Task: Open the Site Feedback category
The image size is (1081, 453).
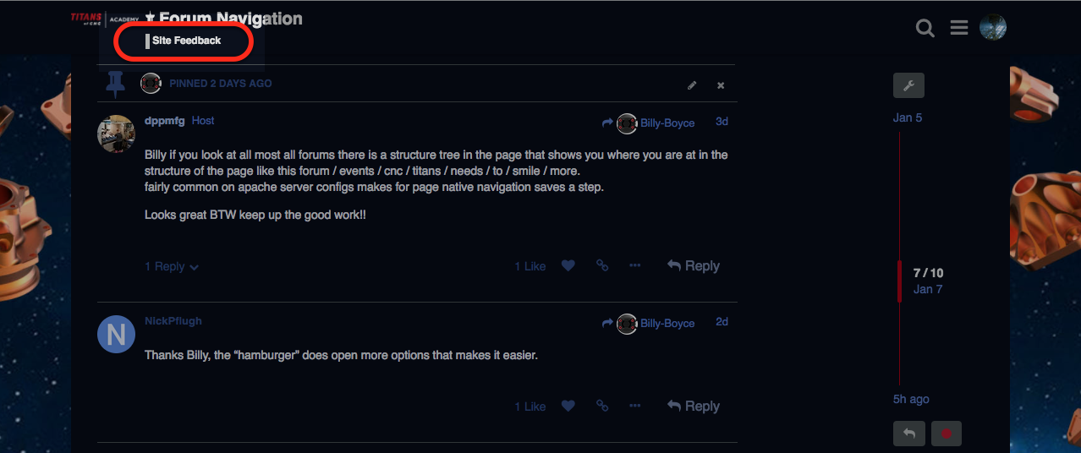Action: pyautogui.click(x=186, y=41)
